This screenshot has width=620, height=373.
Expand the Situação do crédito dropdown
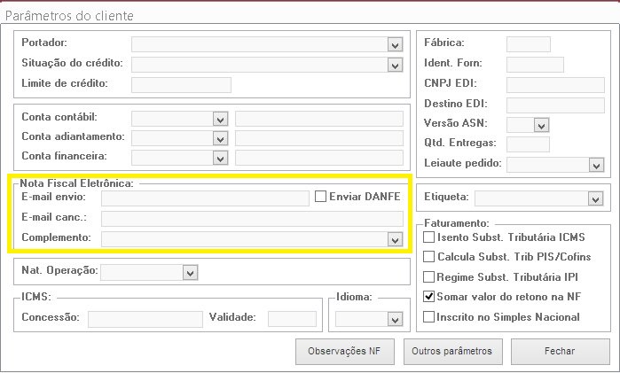(395, 66)
